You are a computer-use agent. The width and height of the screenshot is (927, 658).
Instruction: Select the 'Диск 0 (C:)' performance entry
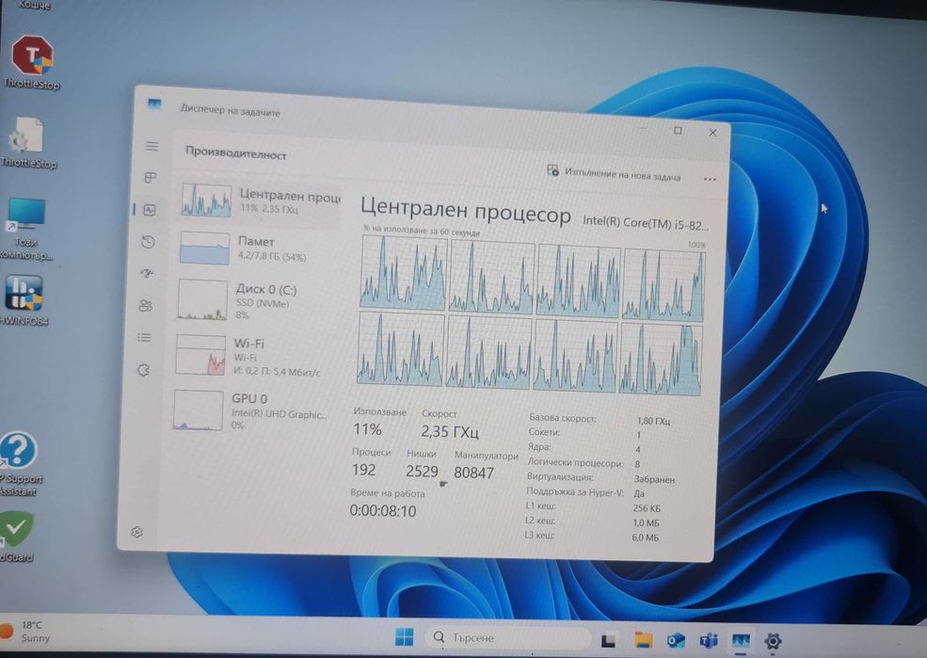click(x=257, y=301)
